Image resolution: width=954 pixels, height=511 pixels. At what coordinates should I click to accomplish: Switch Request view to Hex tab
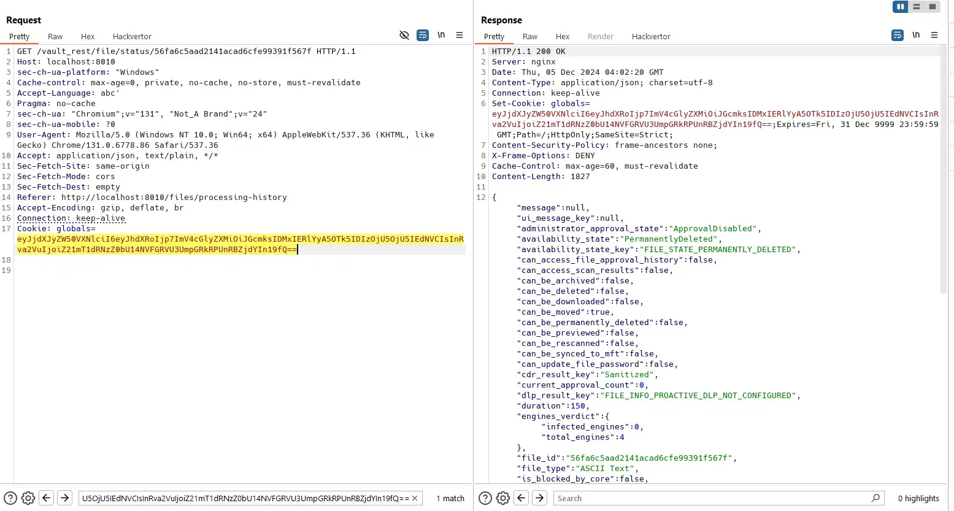pos(88,37)
